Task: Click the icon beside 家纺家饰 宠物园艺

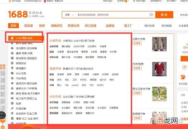Action: (x=12, y=58)
